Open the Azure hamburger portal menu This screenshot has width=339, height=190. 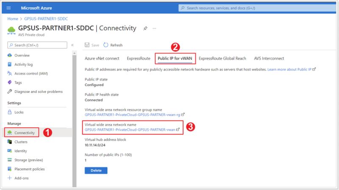coord(8,8)
